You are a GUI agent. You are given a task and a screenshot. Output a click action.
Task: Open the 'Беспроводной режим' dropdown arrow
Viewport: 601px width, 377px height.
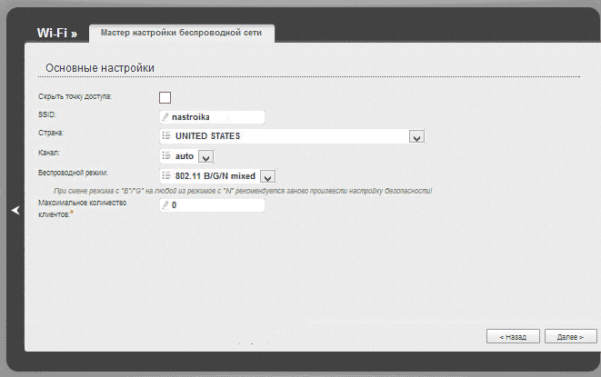coord(267,177)
